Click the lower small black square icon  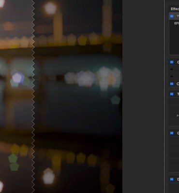[x=172, y=77]
